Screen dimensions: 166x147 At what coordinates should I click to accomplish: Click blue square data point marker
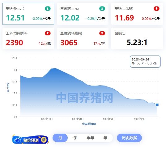coord(157,105)
